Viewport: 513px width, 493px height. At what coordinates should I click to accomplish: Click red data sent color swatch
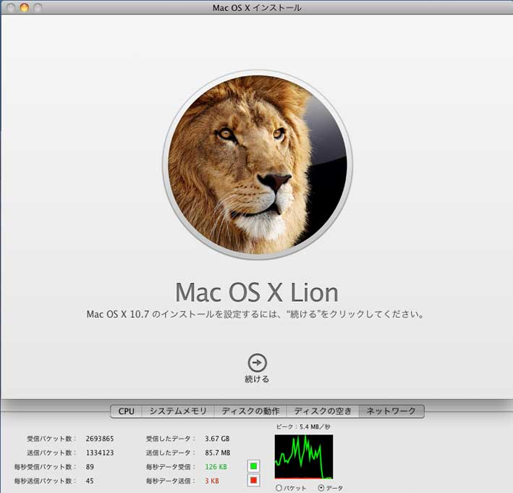(x=253, y=481)
